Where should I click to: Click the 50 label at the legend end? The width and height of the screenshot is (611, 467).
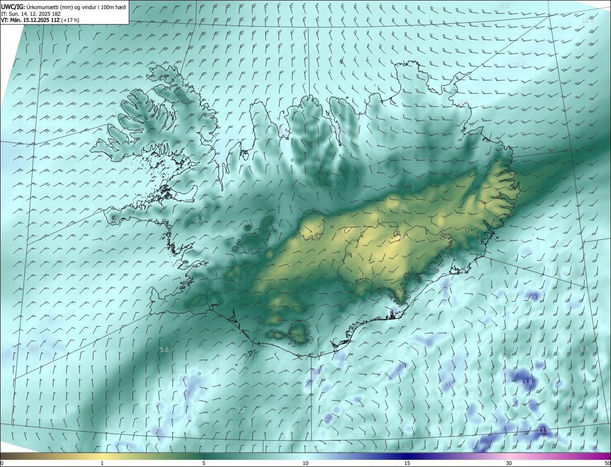[607, 463]
